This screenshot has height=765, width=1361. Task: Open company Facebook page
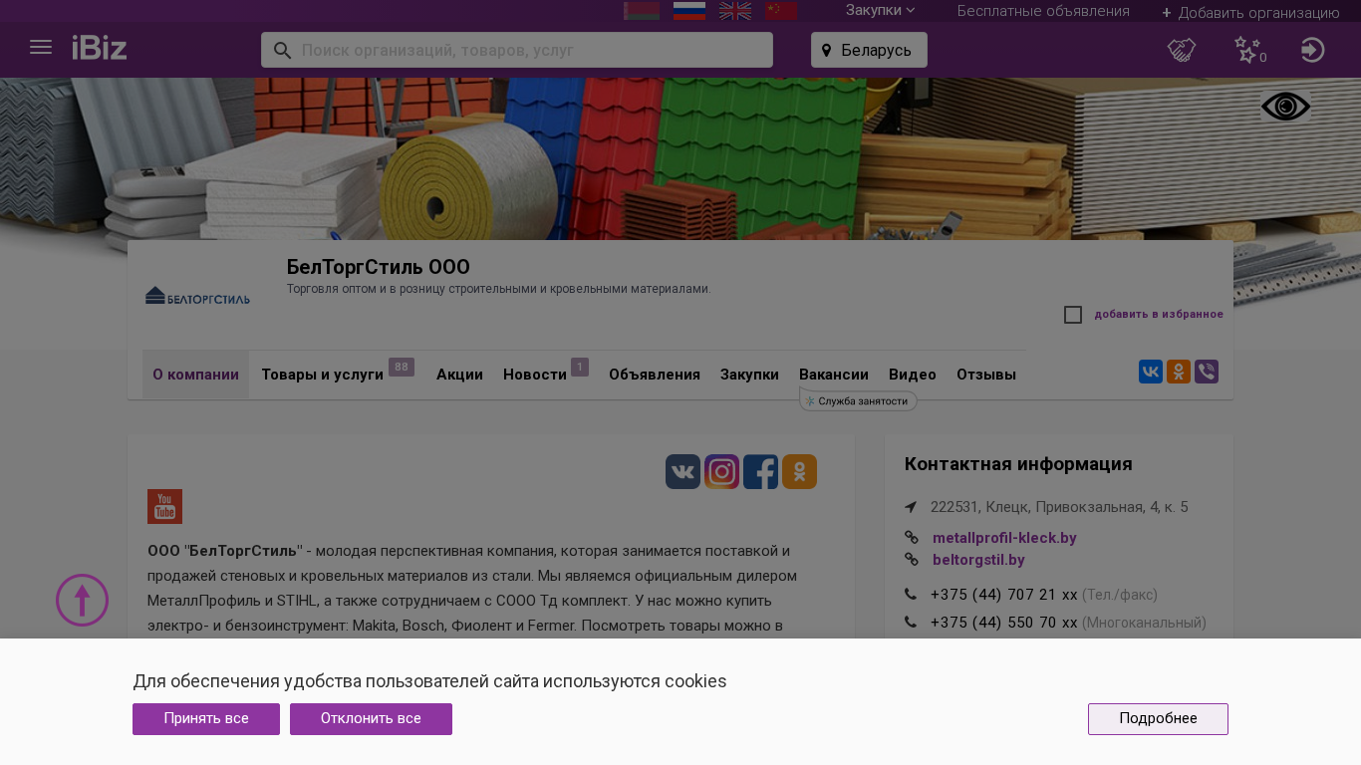coord(760,471)
